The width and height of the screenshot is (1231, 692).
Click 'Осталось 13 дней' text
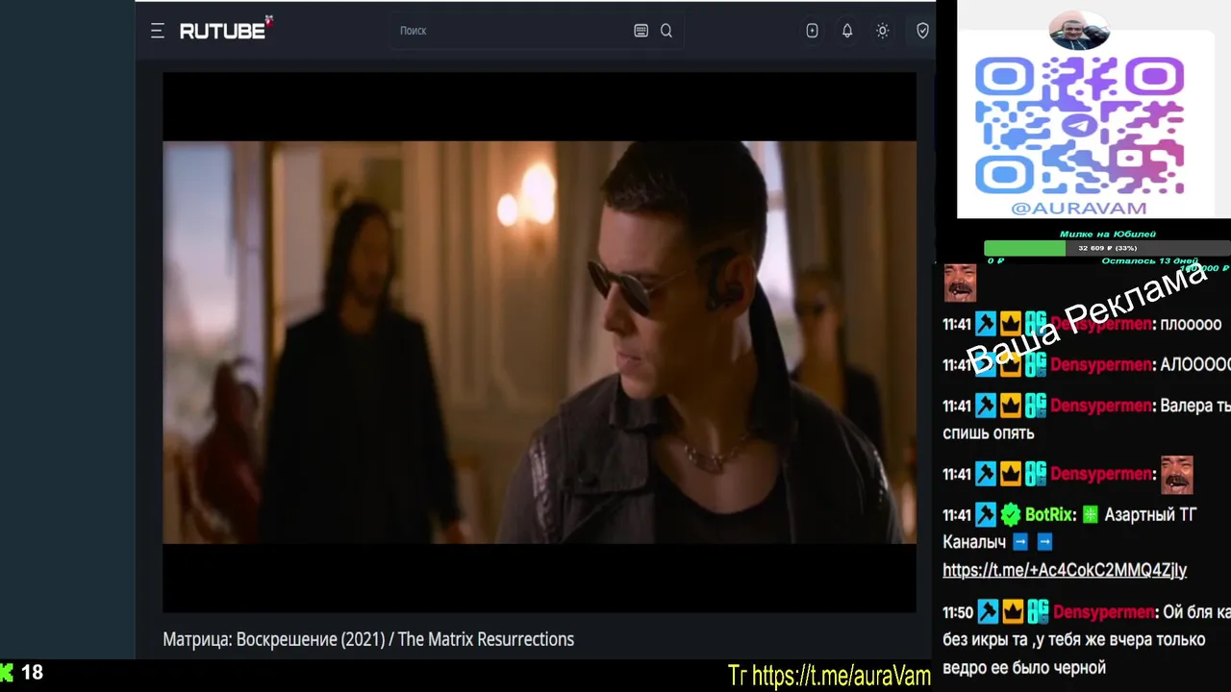click(x=1149, y=260)
